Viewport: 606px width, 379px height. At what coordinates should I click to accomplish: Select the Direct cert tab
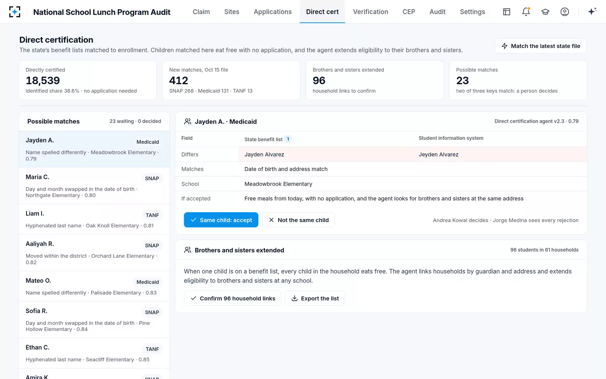[x=322, y=12]
